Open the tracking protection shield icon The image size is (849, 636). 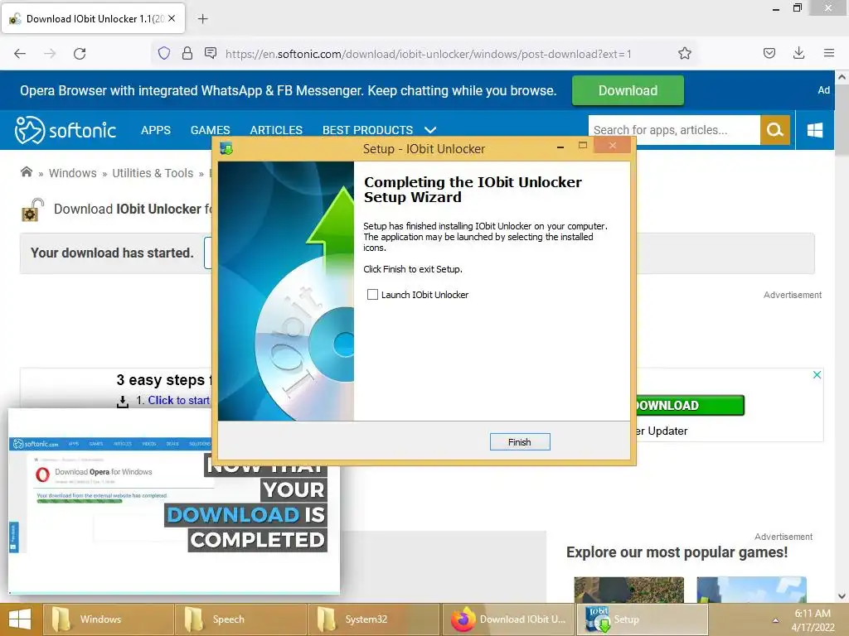[x=164, y=53]
